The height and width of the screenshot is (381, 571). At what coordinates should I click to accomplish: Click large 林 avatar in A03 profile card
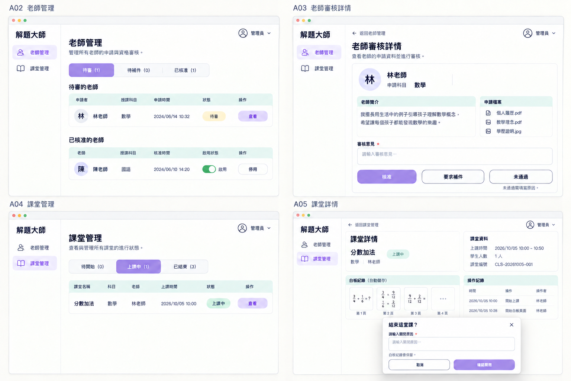pyautogui.click(x=370, y=79)
